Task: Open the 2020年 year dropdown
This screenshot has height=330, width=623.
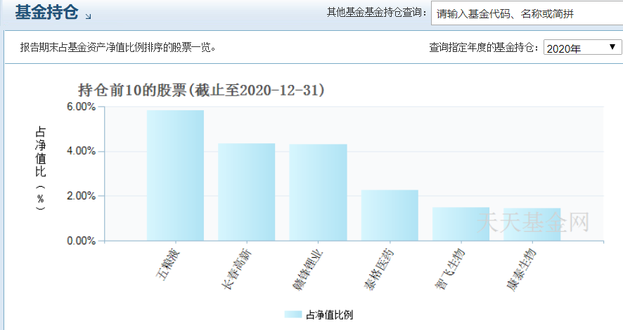Action: click(x=582, y=48)
